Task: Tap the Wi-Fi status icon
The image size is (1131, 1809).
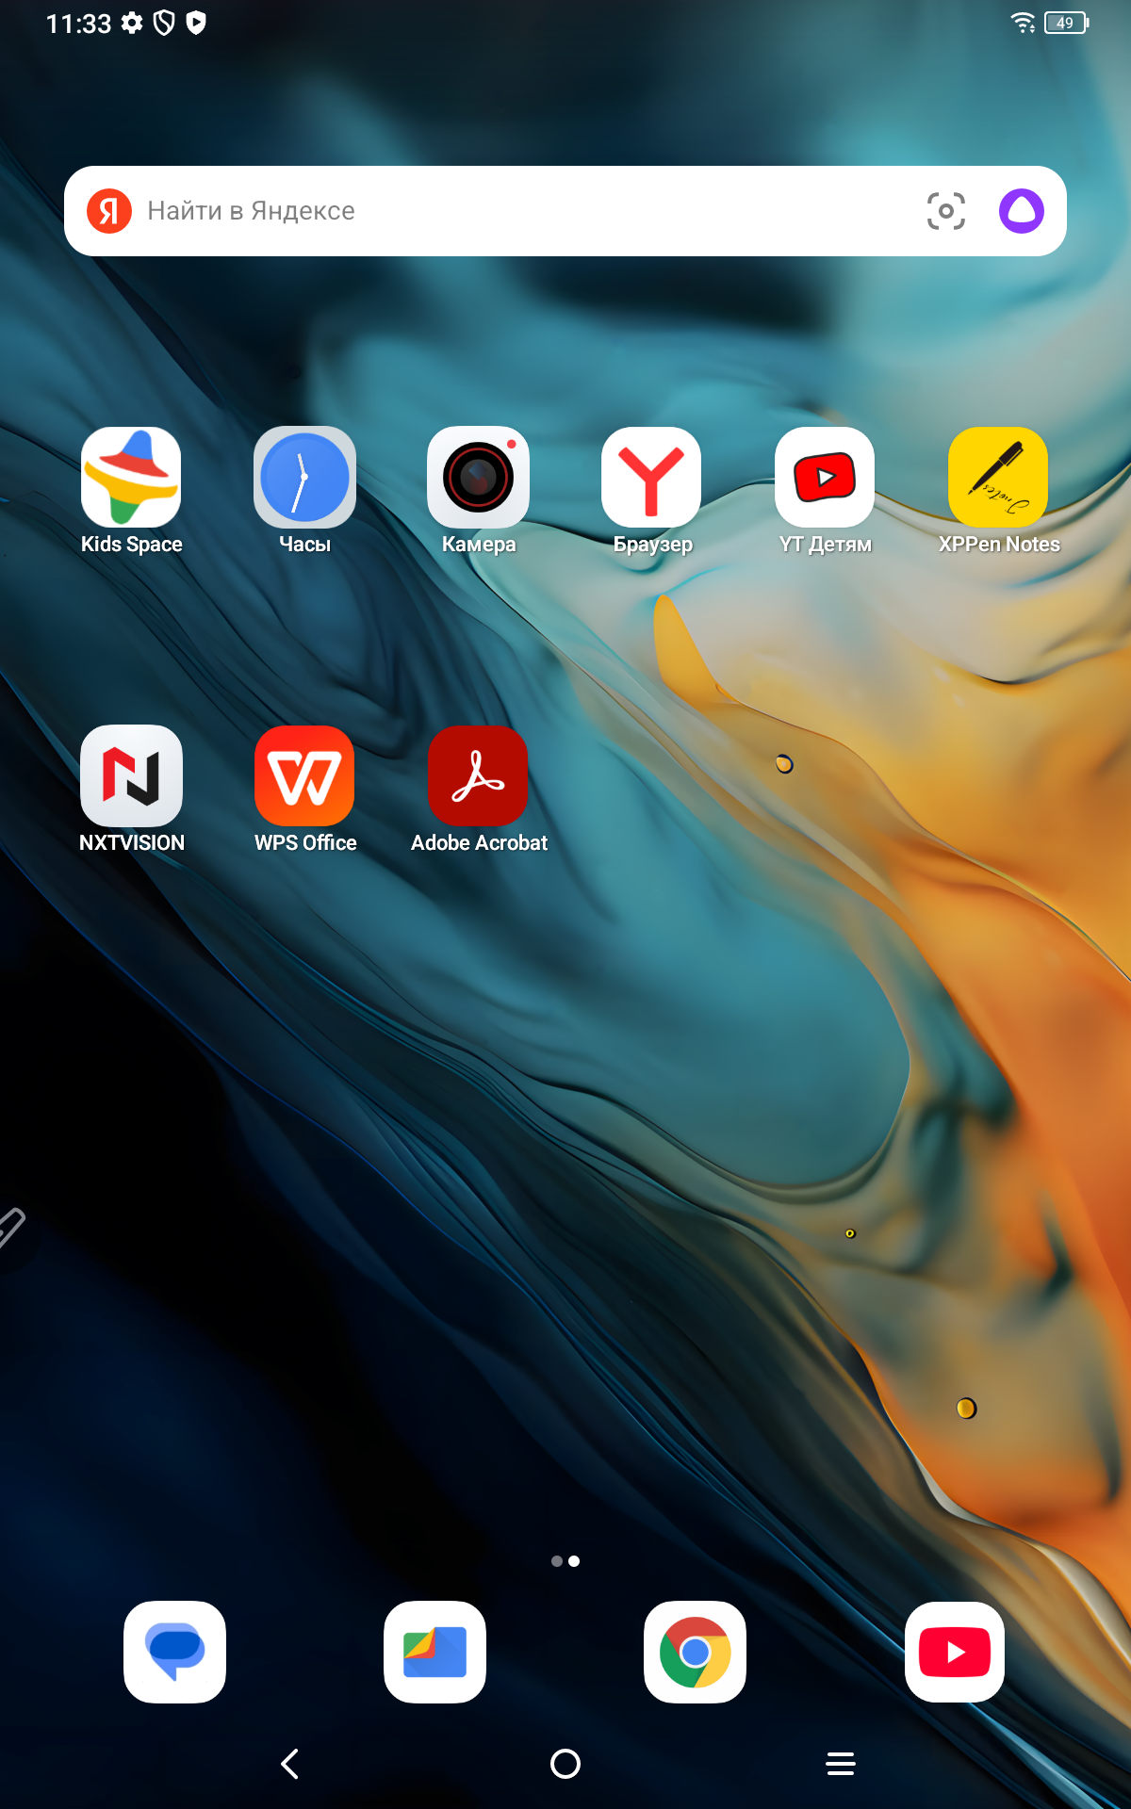Action: pyautogui.click(x=1023, y=23)
